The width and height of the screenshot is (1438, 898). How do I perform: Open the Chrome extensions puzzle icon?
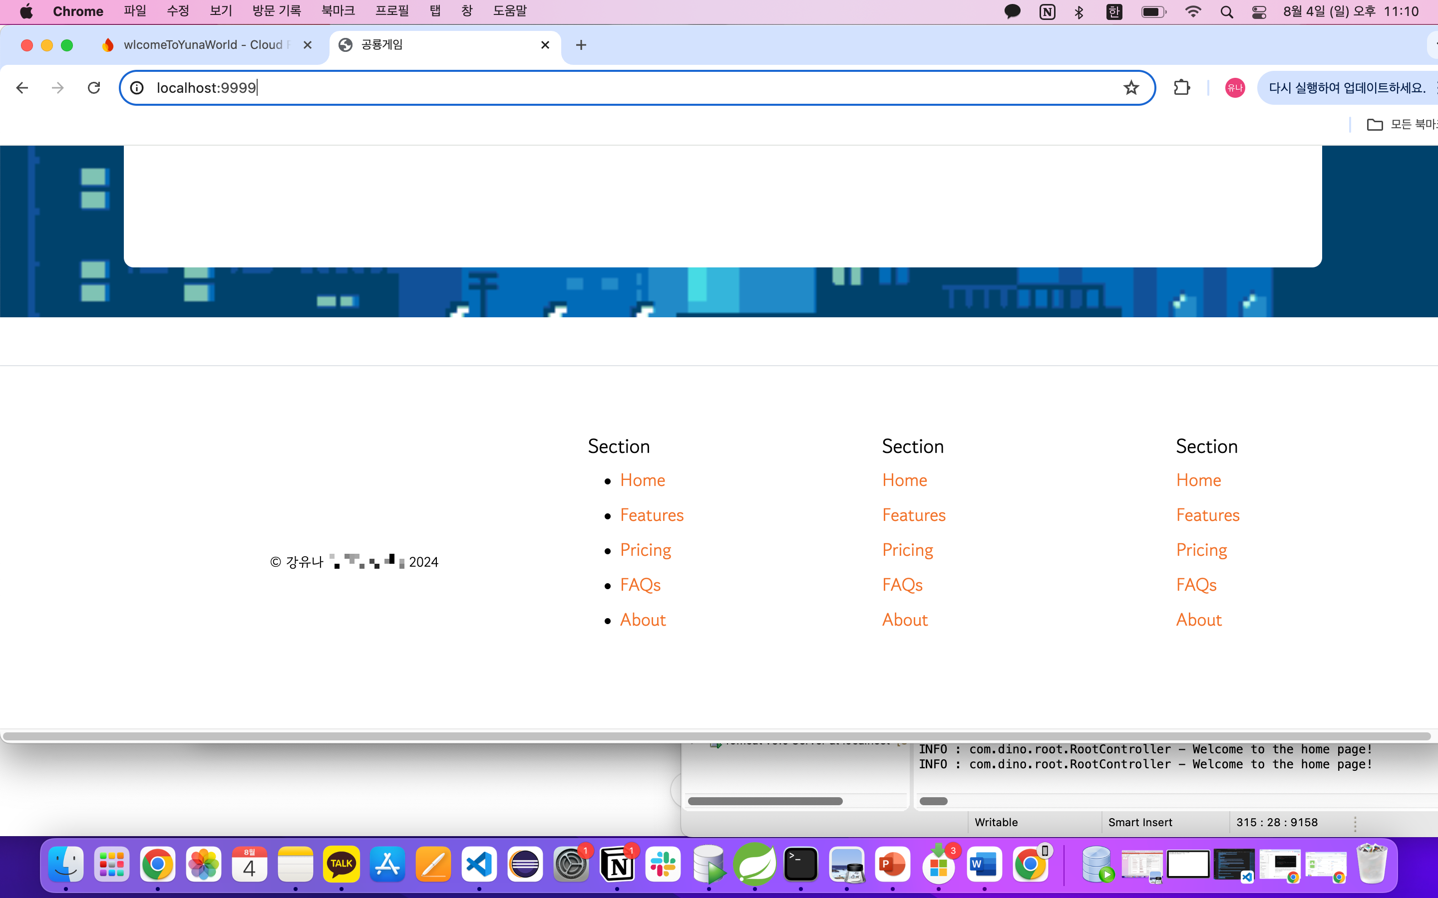[x=1182, y=88]
